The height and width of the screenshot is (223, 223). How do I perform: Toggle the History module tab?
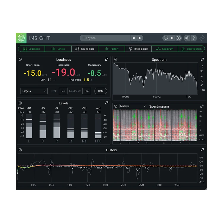click(x=111, y=49)
